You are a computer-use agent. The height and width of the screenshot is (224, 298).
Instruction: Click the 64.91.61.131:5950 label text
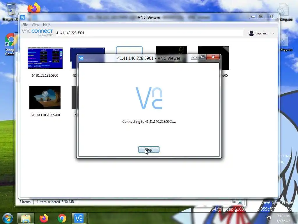point(45,76)
